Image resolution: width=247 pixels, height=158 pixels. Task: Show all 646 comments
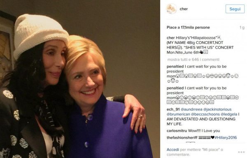pos(193,60)
